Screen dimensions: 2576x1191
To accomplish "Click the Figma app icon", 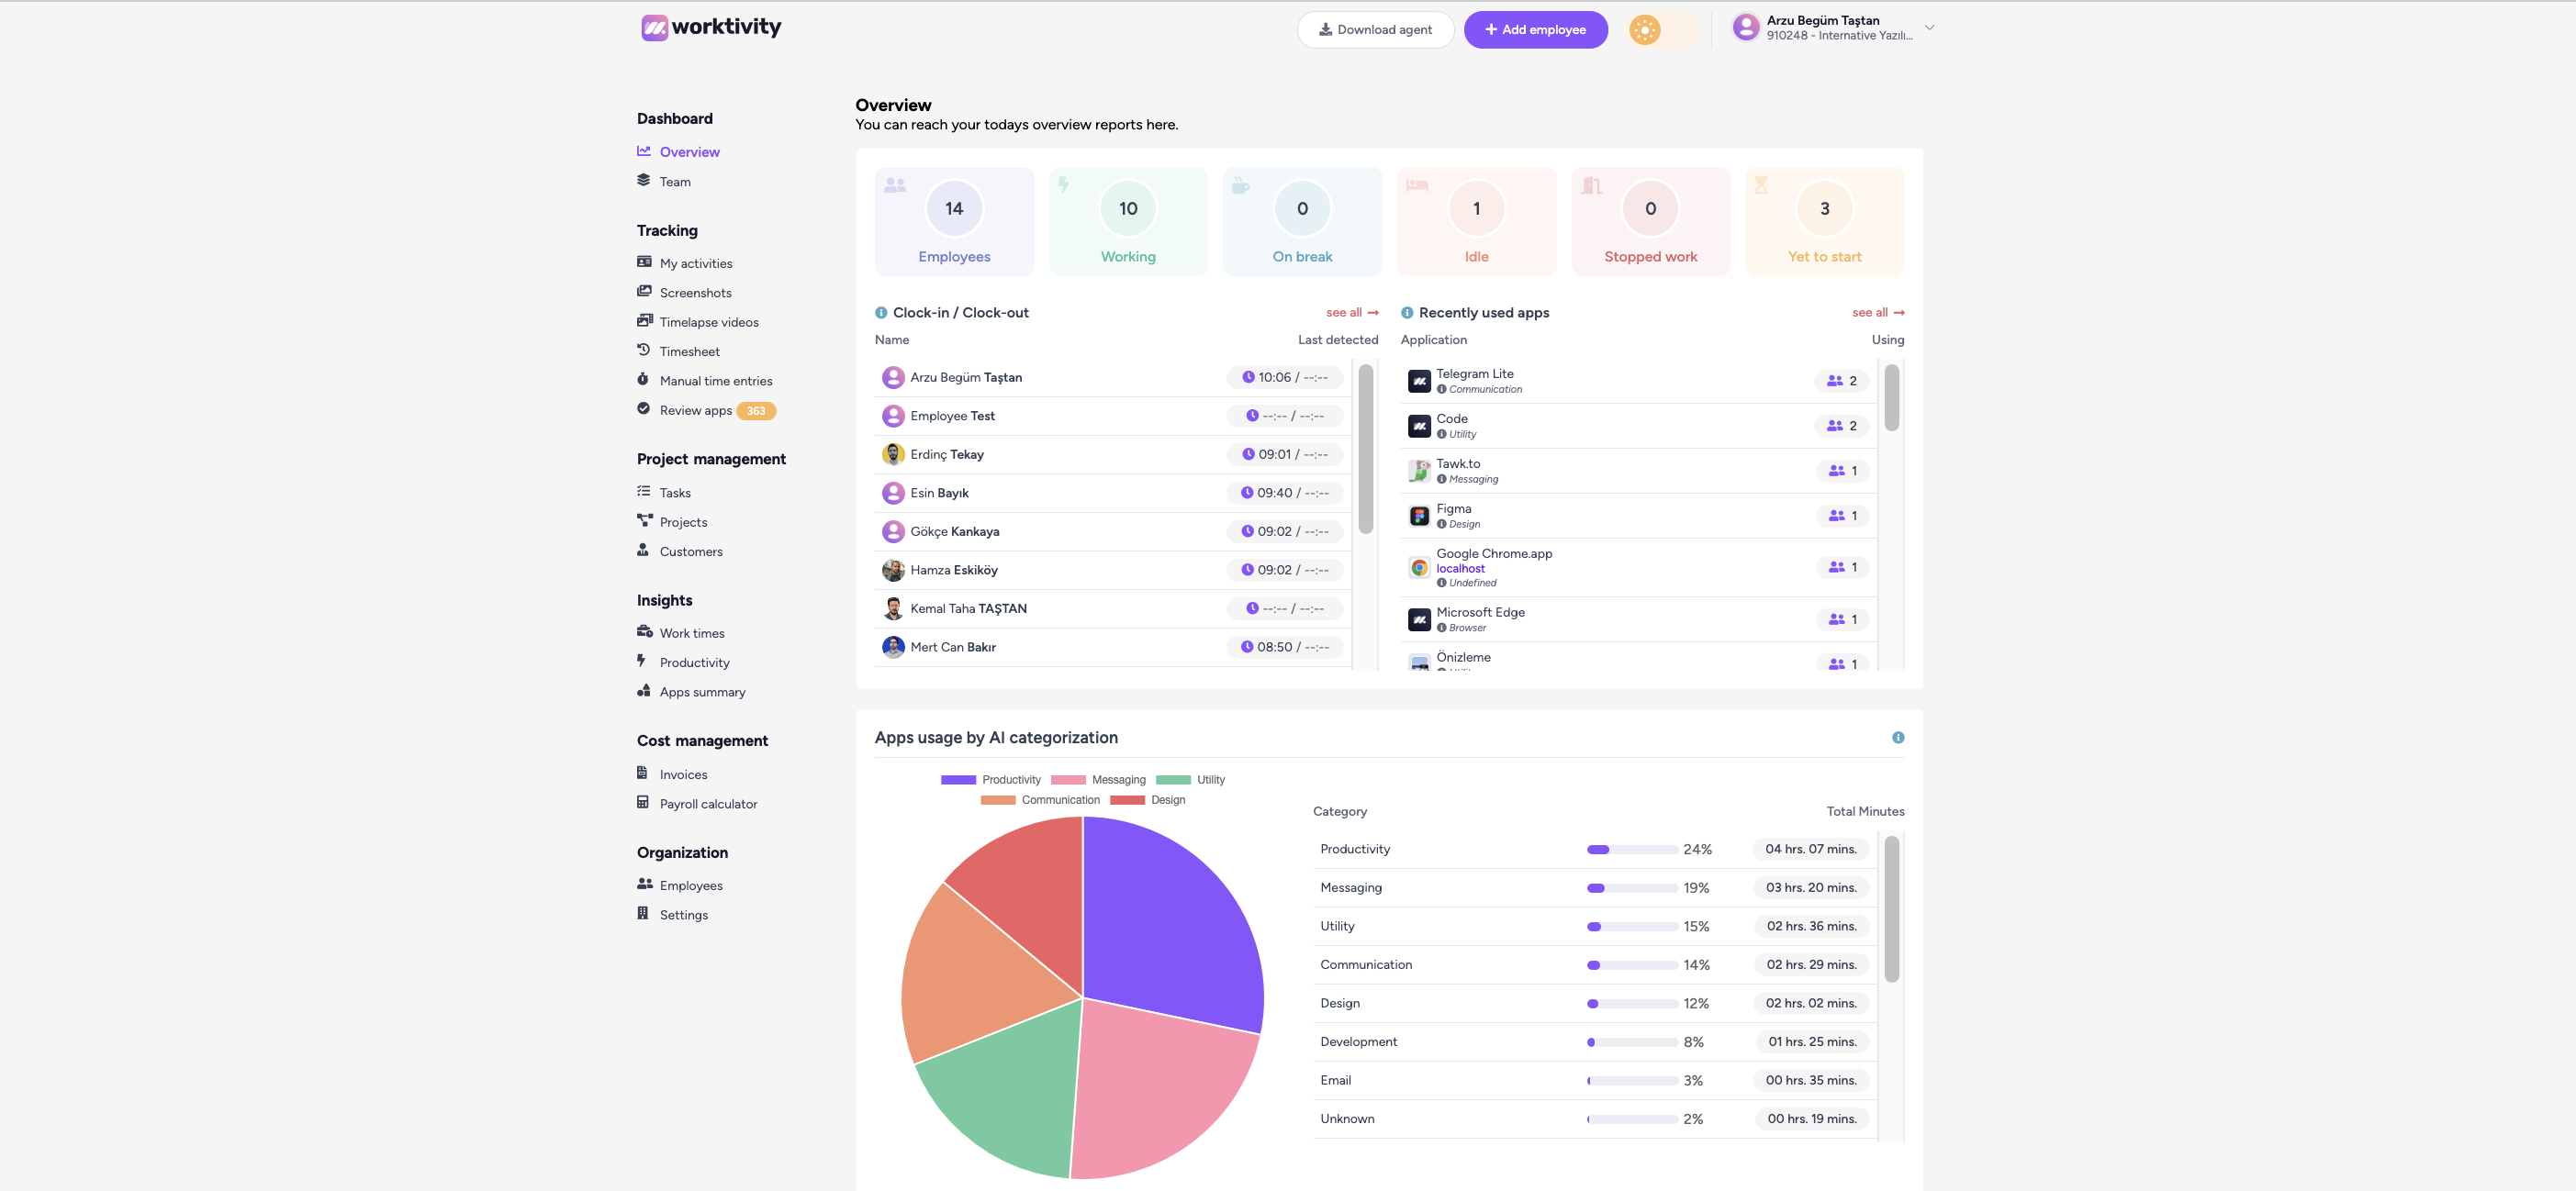I will click(x=1418, y=516).
